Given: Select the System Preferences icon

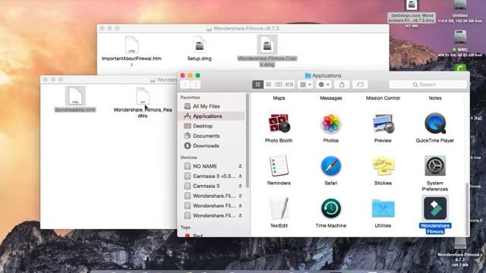Looking at the screenshot, I should 435,166.
